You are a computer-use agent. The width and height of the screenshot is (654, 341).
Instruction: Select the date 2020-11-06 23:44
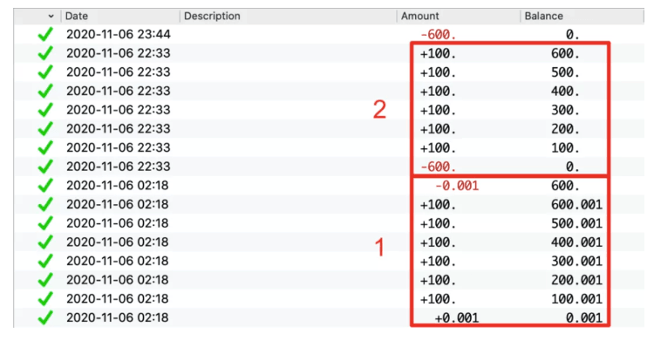click(119, 34)
